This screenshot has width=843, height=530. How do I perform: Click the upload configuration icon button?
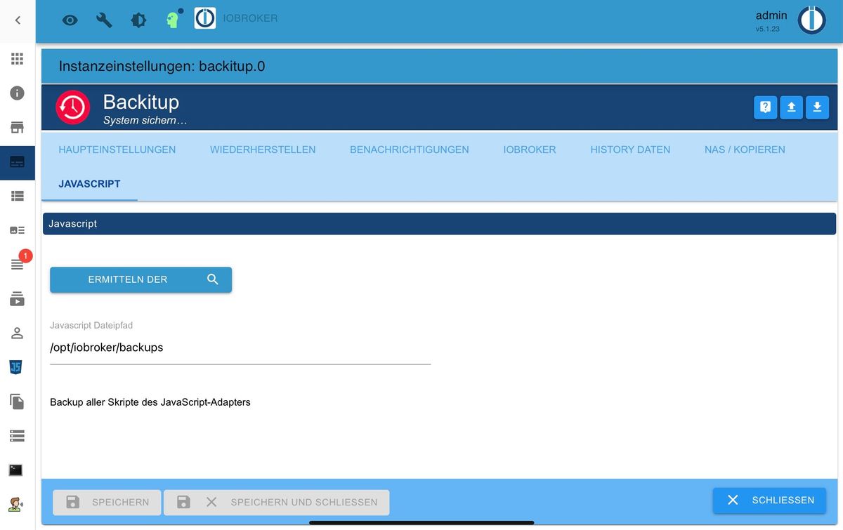click(x=791, y=107)
